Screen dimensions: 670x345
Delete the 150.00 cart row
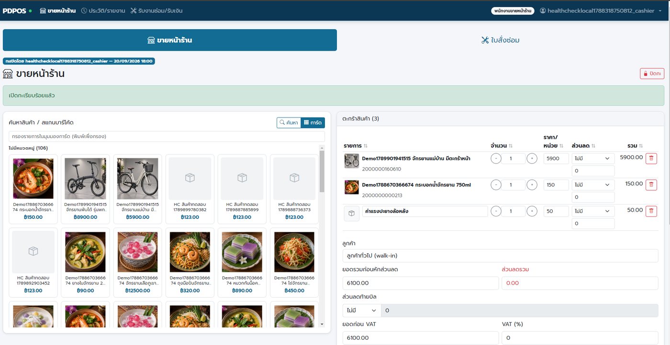[651, 185]
